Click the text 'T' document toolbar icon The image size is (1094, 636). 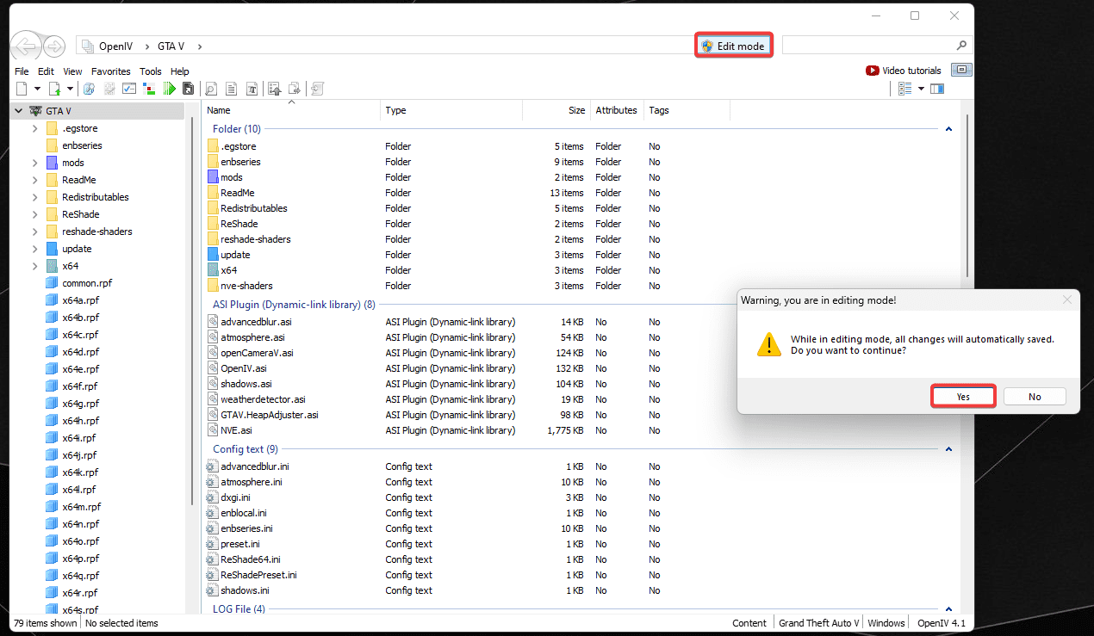click(x=252, y=89)
